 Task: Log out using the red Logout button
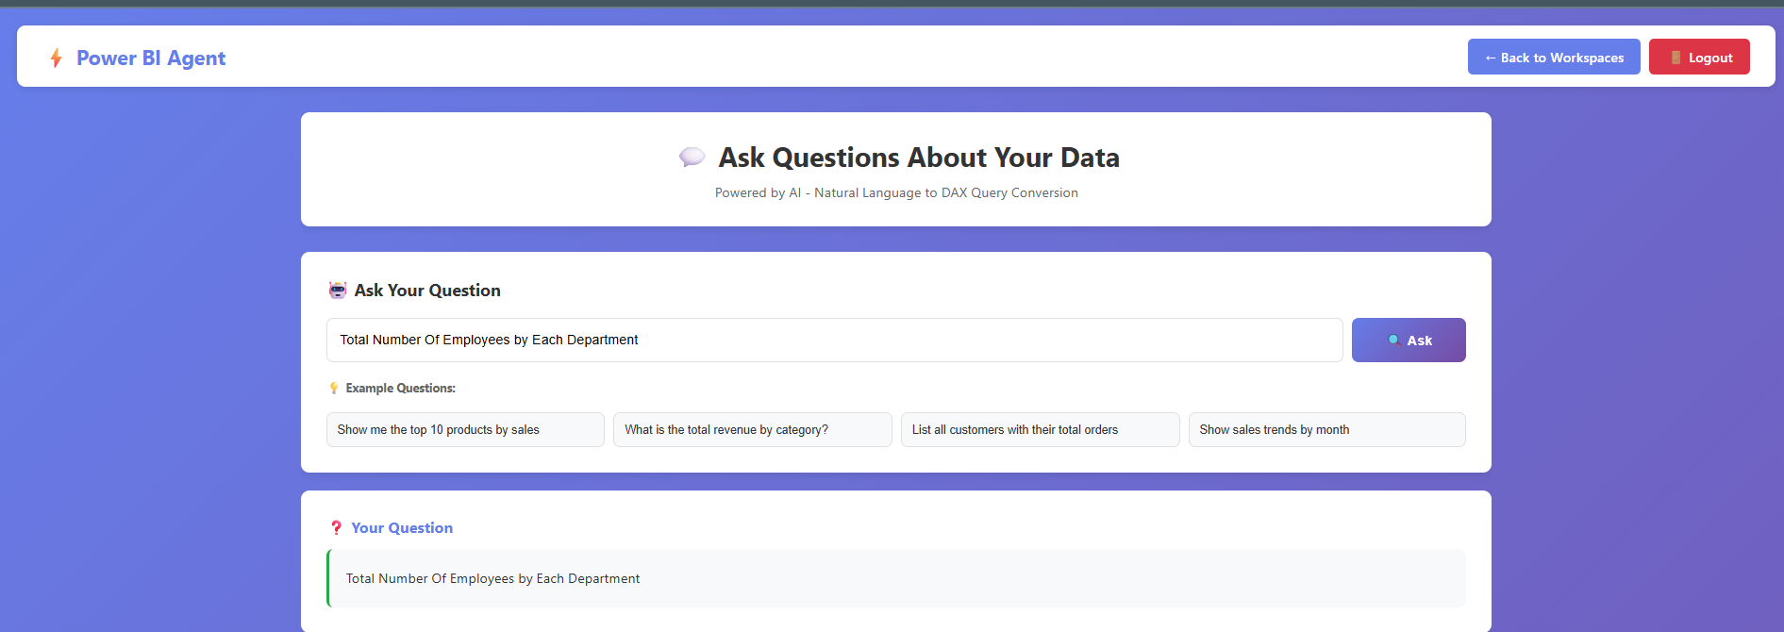1699,58
